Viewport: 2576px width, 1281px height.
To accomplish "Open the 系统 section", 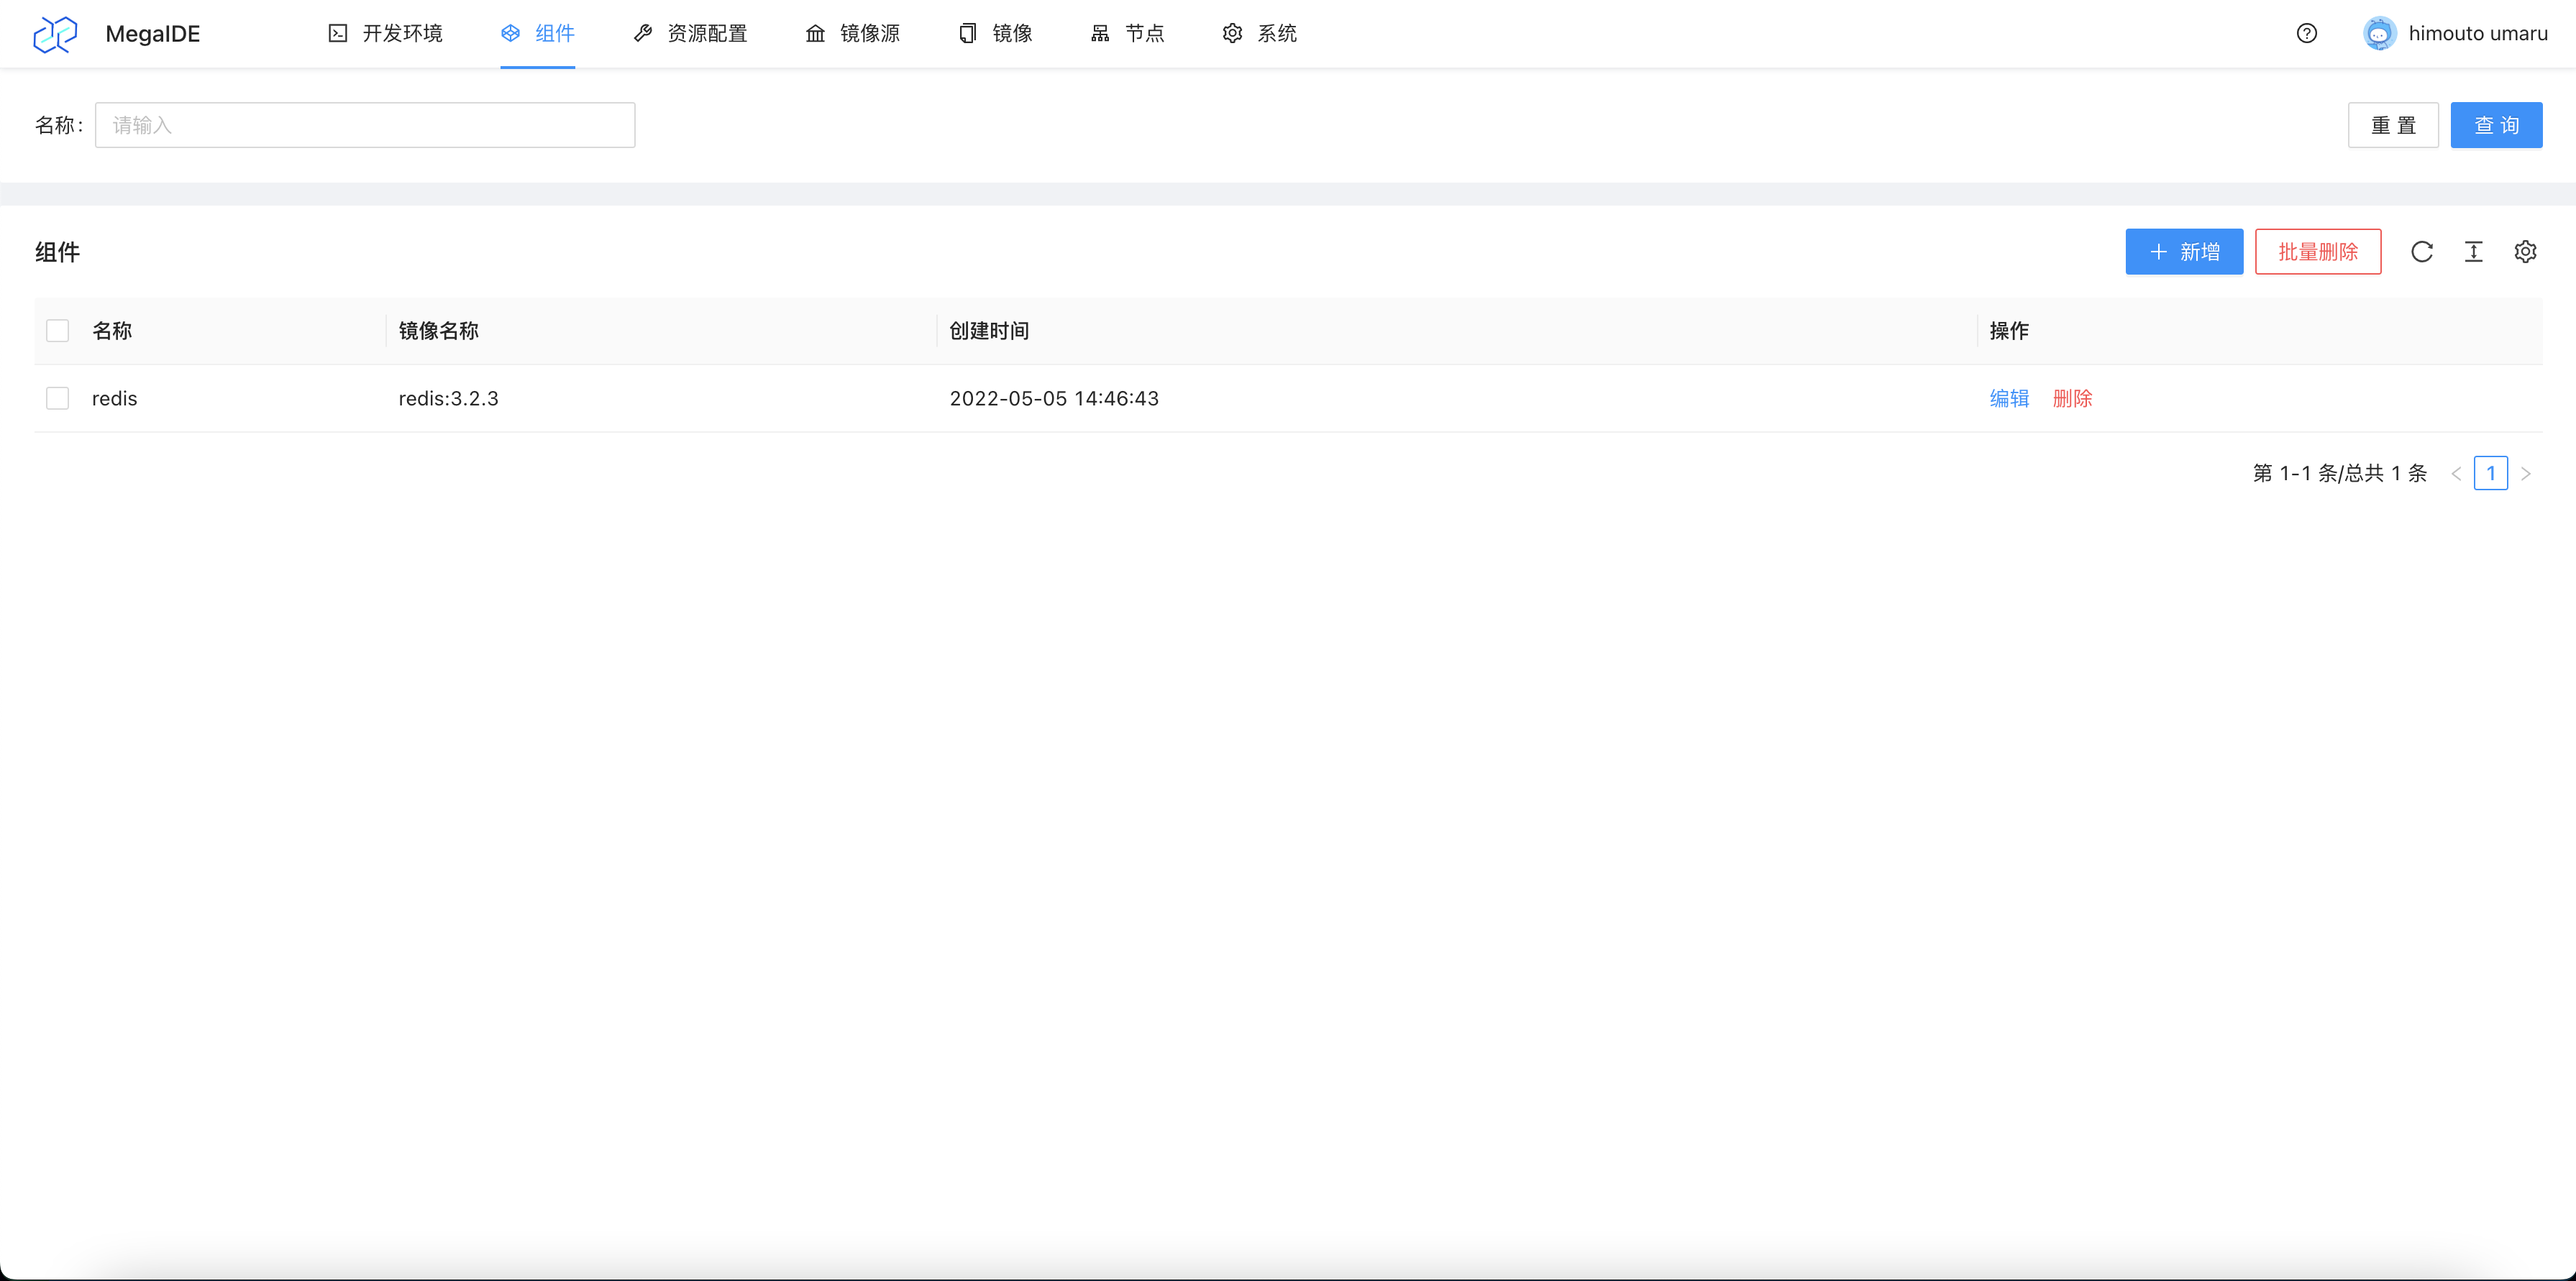I will coord(1258,33).
